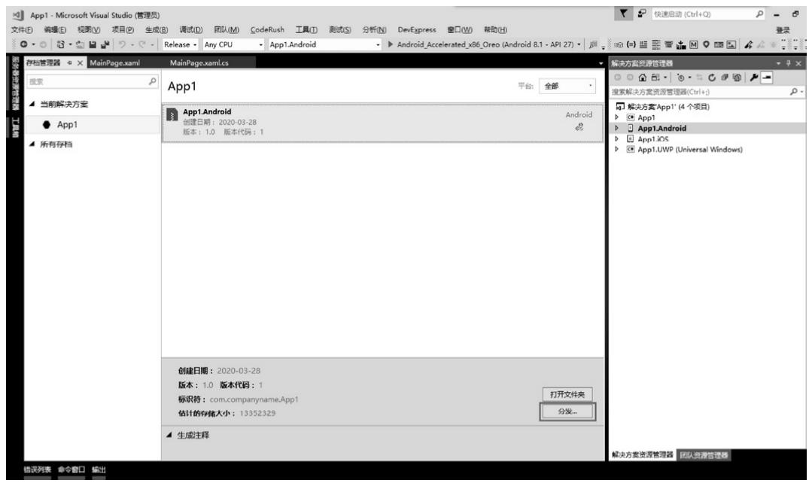Screen dimensions: 812x486
Task: Click the Undo arrow in the toolbar
Action: click(122, 44)
